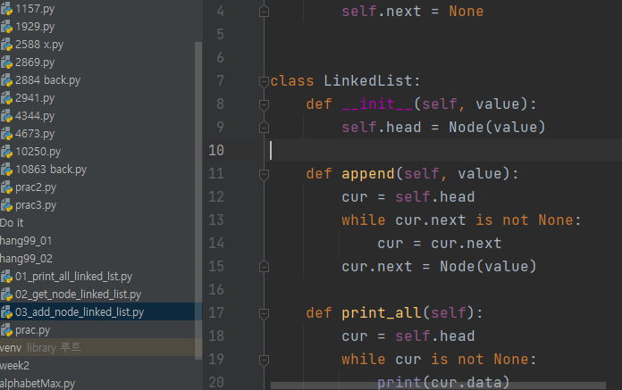Click 'self.next = None' on line 4
This screenshot has height=390, width=622.
(x=413, y=11)
